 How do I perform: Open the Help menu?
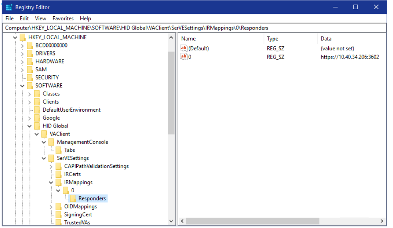pyautogui.click(x=85, y=18)
